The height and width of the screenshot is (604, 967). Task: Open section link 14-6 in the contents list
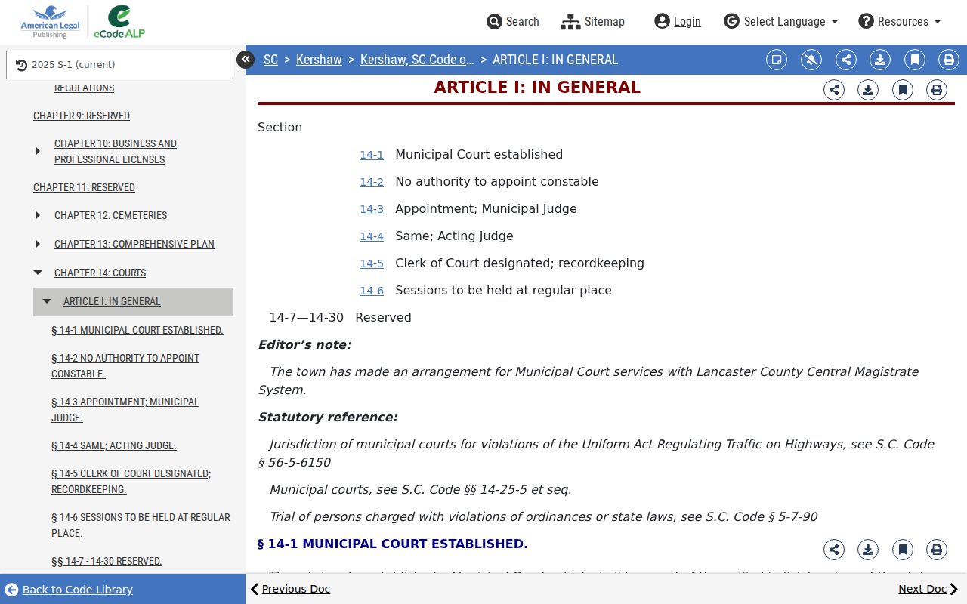click(372, 291)
